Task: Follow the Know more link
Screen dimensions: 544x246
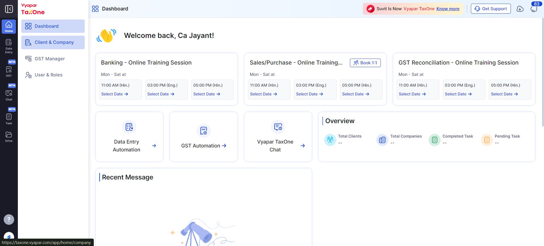Action: [448, 9]
